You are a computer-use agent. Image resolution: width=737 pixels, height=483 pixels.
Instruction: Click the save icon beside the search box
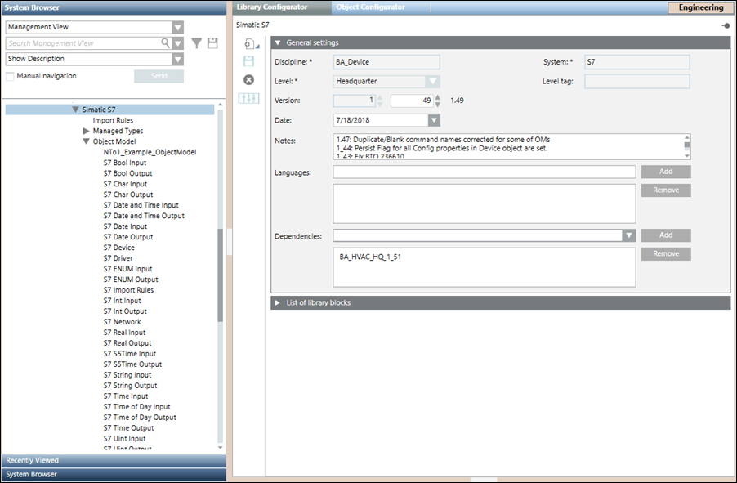(x=212, y=43)
